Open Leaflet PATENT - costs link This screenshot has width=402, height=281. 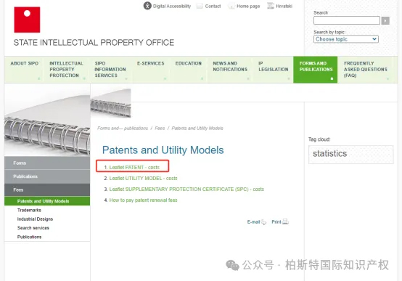[x=134, y=167]
